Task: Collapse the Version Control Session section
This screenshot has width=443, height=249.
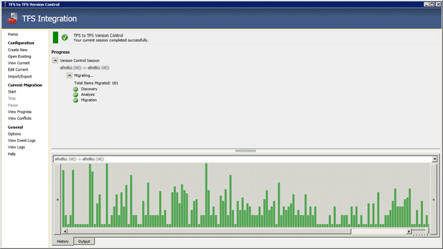Action: point(55,60)
